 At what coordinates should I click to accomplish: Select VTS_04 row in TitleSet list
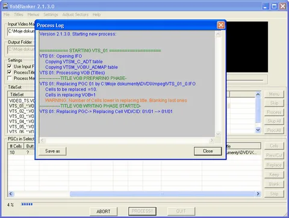tap(22, 121)
